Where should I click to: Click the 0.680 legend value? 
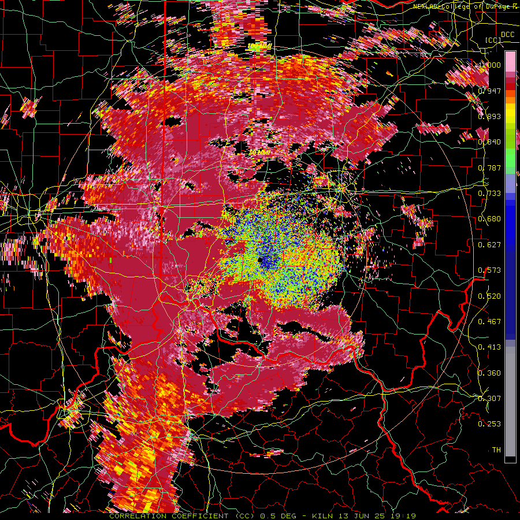click(x=489, y=219)
